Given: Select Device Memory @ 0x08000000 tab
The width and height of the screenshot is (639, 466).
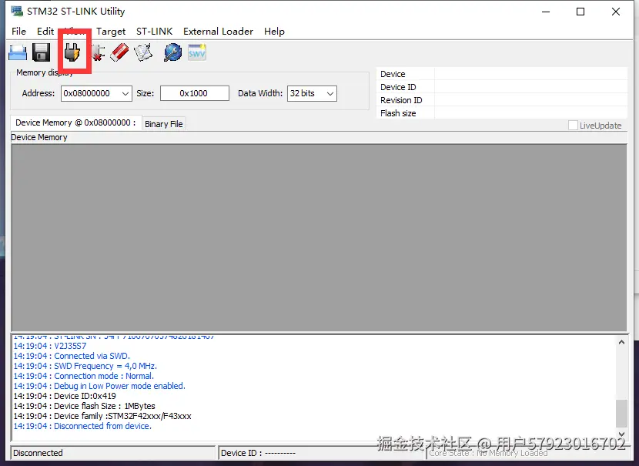Looking at the screenshot, I should point(75,122).
